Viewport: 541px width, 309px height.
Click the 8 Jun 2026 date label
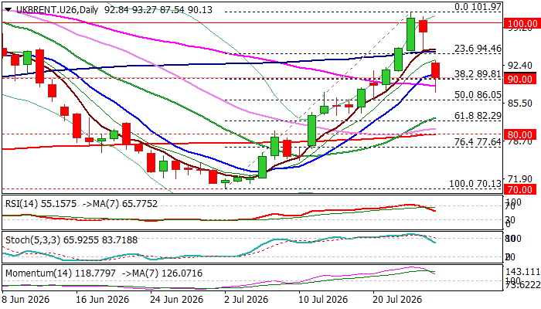pyautogui.click(x=26, y=299)
